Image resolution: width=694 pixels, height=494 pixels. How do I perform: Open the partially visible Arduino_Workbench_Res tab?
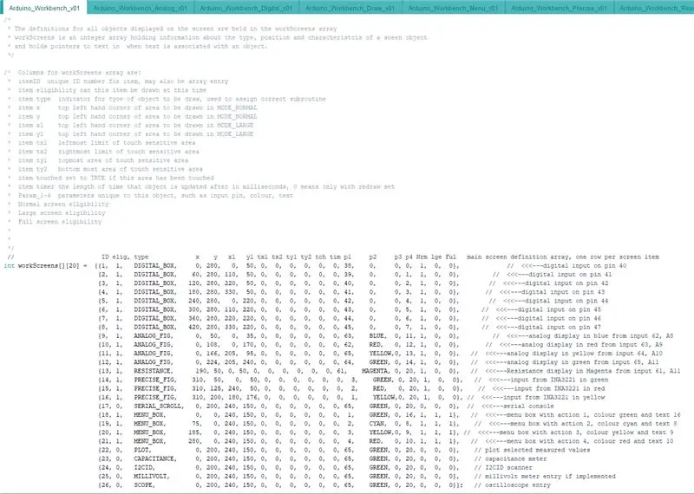655,8
